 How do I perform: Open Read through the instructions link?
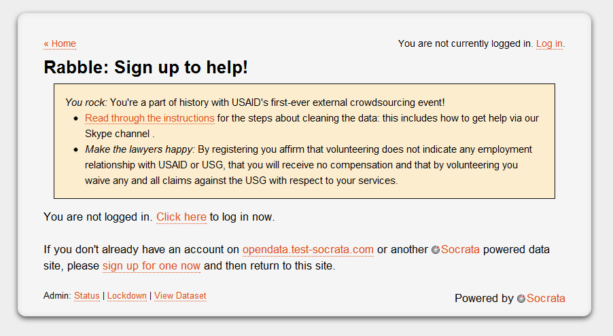coord(150,118)
